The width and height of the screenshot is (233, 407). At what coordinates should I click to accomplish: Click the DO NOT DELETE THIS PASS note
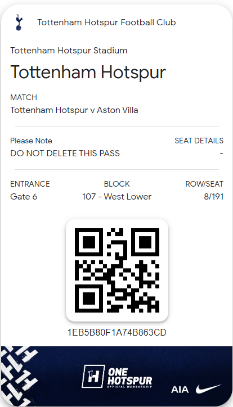(65, 153)
